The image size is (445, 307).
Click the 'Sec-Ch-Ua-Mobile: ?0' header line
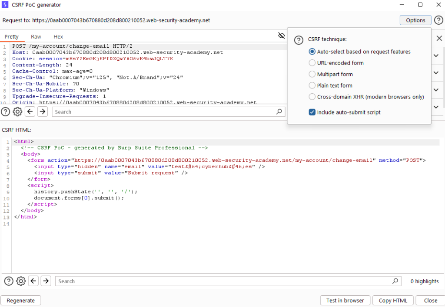click(46, 84)
